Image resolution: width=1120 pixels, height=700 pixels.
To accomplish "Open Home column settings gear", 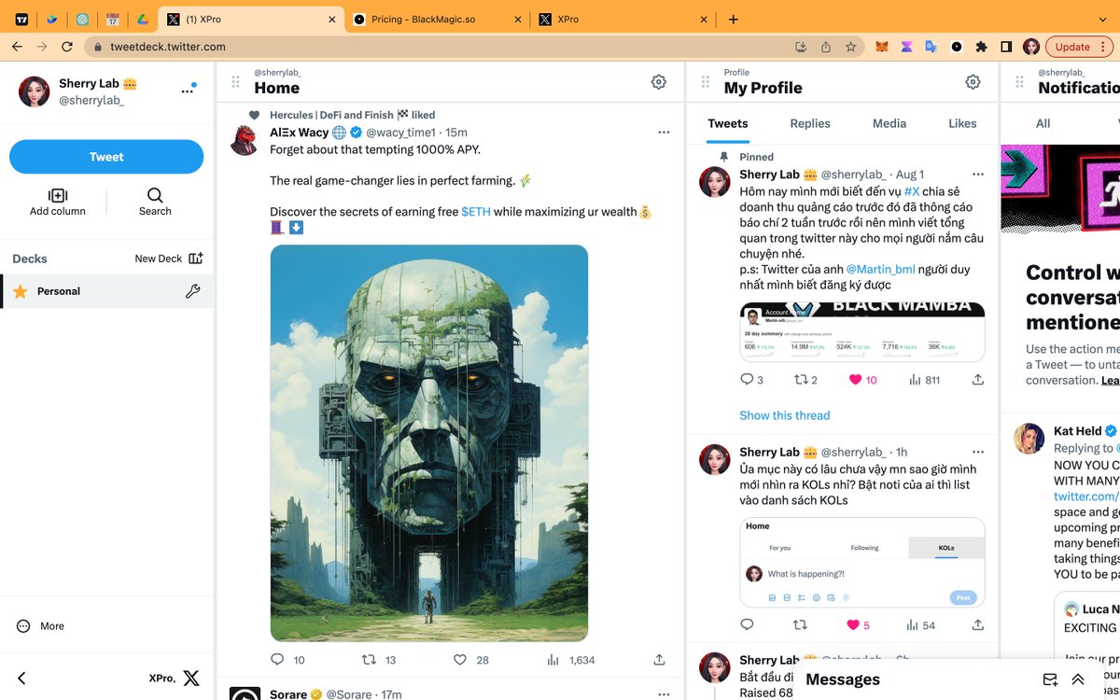I will click(659, 82).
